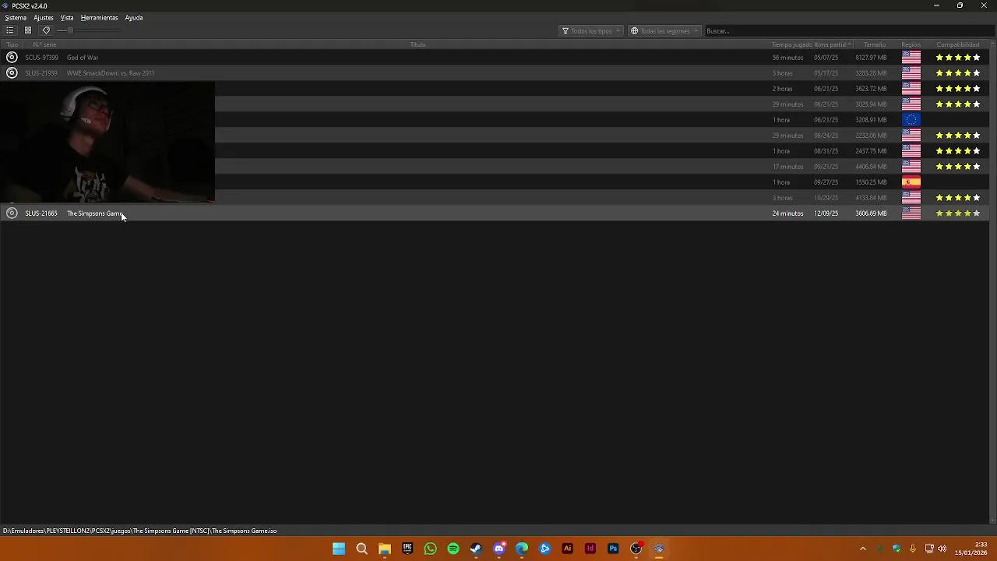Sort by Título column header
Viewport: 997px width, 561px height.
(417, 44)
